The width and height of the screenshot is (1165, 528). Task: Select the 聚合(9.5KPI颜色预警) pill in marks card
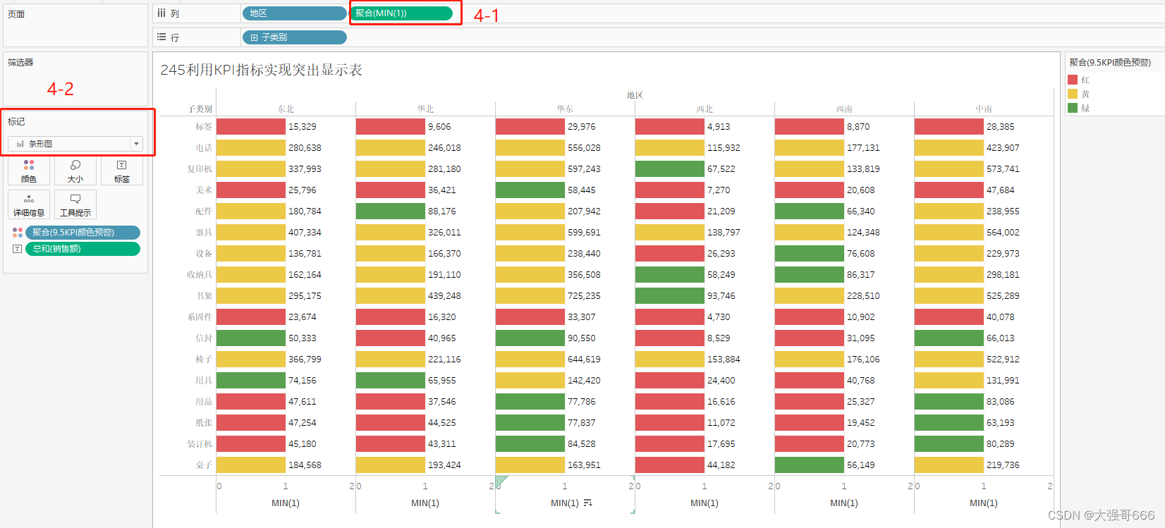pyautogui.click(x=83, y=232)
